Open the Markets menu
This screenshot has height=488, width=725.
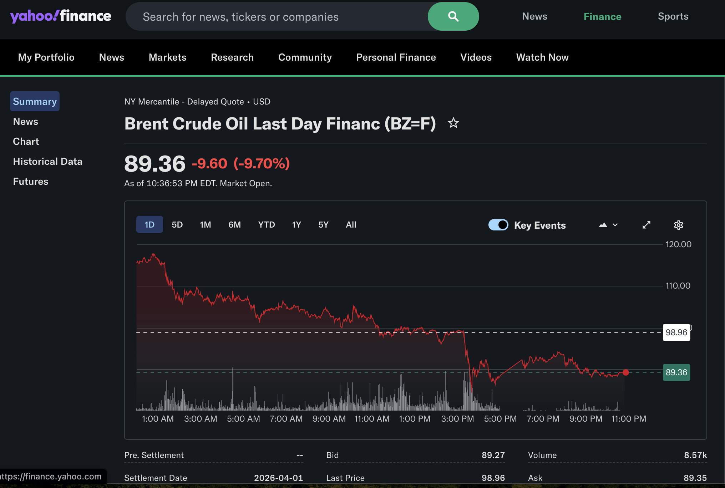point(167,57)
